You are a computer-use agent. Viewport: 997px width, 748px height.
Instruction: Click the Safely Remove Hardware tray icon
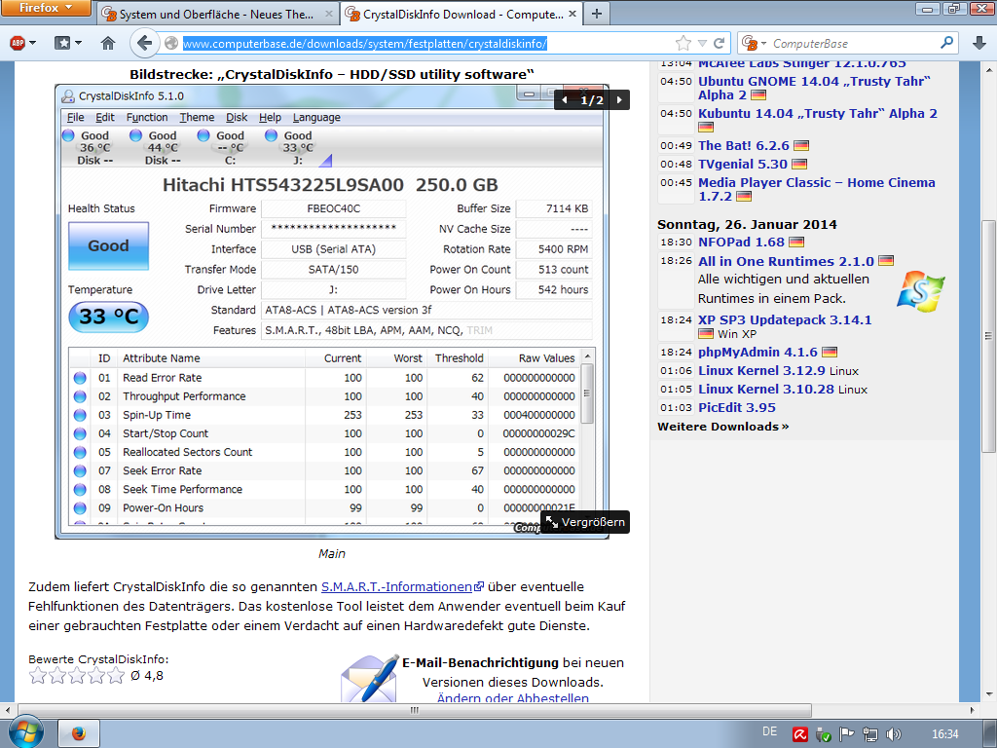click(824, 734)
